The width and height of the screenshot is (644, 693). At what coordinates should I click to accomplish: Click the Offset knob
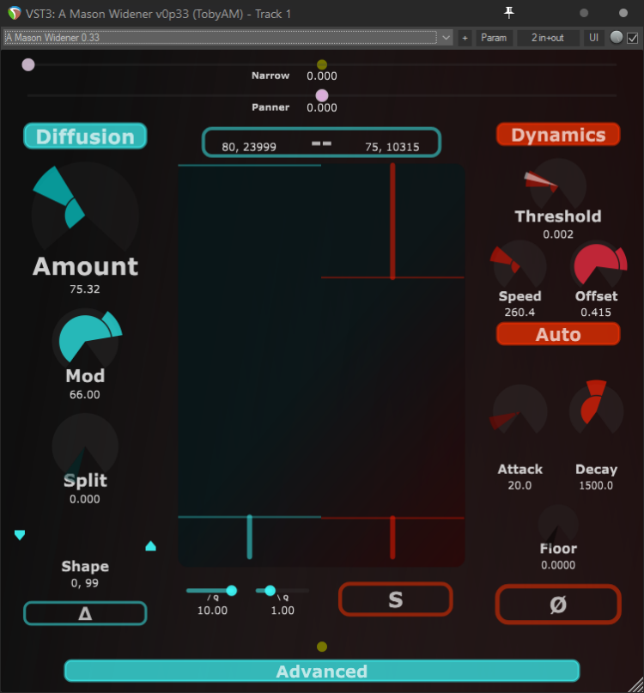pos(596,265)
